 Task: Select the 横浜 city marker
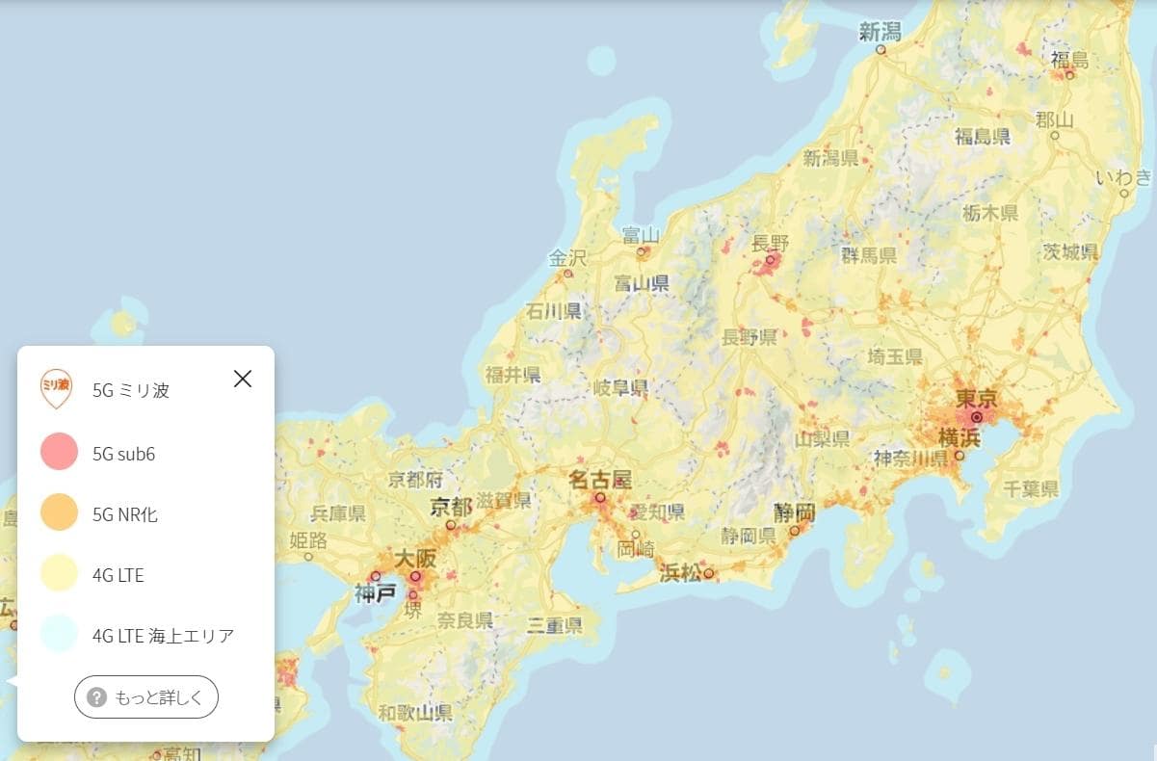[959, 454]
